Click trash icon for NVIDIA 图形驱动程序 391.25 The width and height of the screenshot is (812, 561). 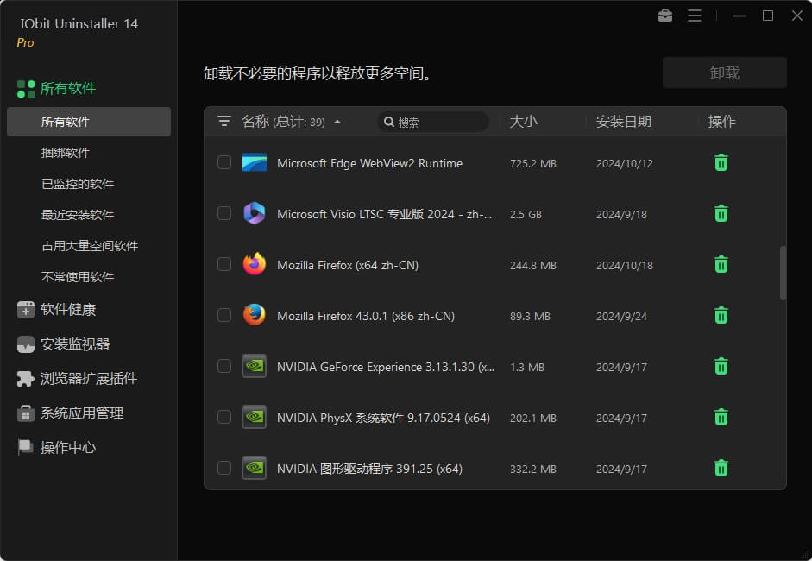coord(721,469)
